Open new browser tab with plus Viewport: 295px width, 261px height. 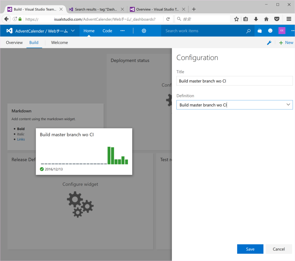[x=194, y=9]
